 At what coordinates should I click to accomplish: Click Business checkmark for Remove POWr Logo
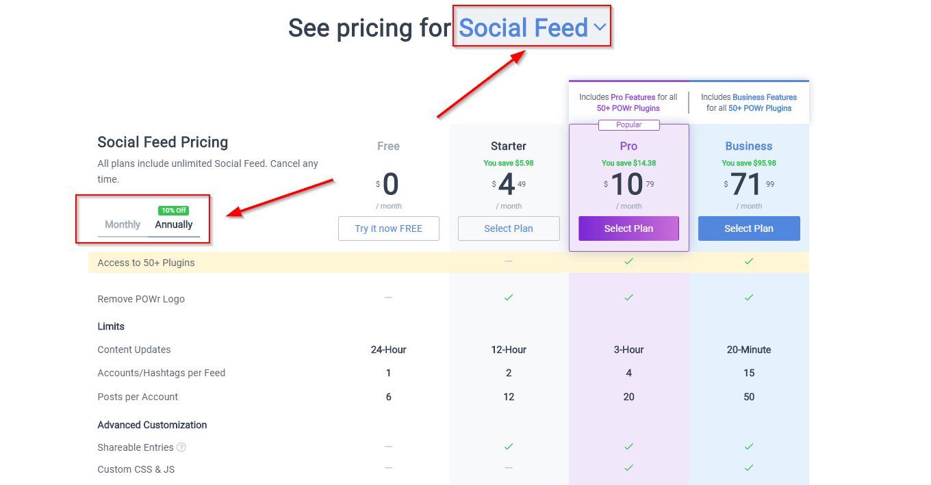749,298
